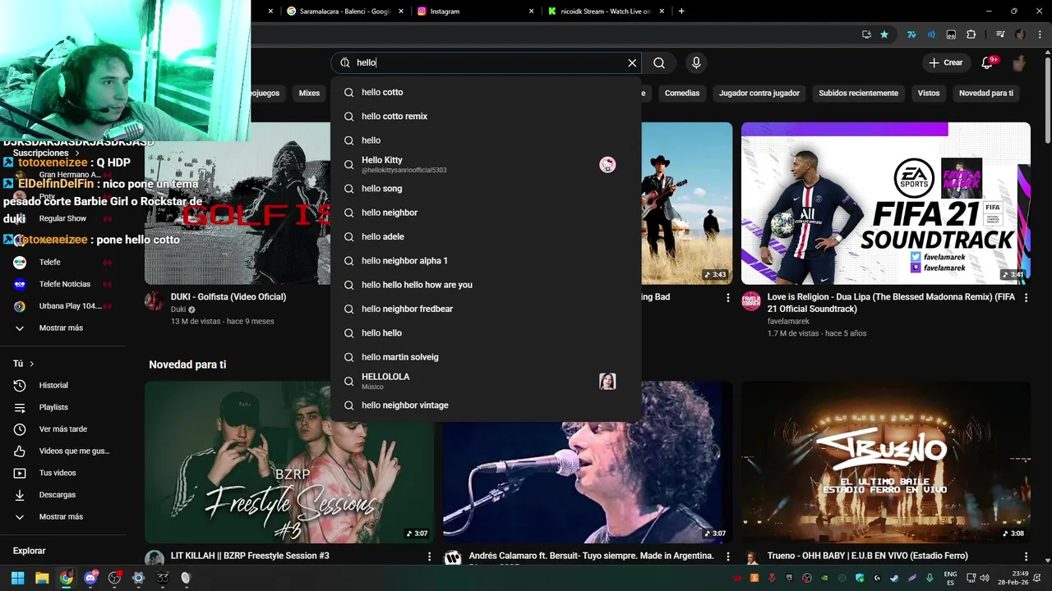
Task: Open Ver más tarde in the sidebar
Action: pos(62,429)
